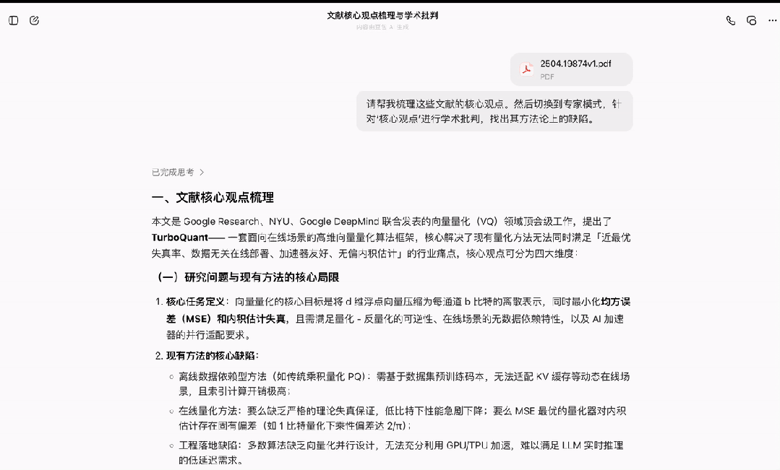Image resolution: width=780 pixels, height=470 pixels.
Task: Click the 已完成思考 label
Action: (173, 173)
